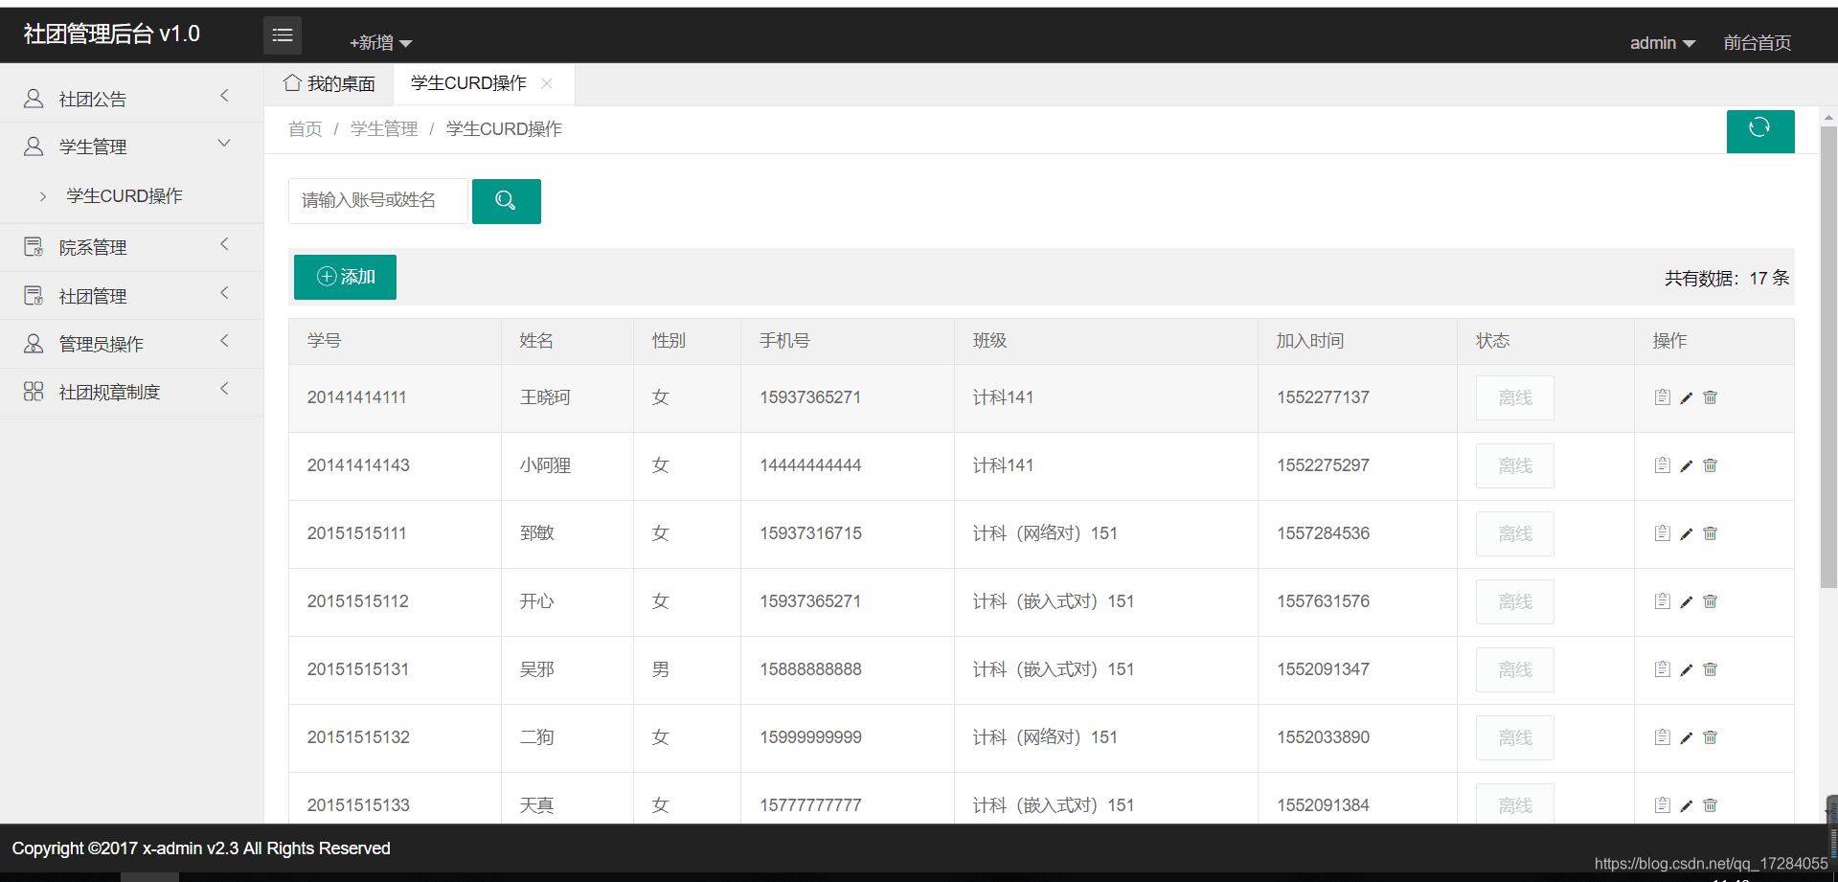Screen dimensions: 1838x882
Task: Click the page vertical scrollbar thumb
Action: coord(1828,356)
